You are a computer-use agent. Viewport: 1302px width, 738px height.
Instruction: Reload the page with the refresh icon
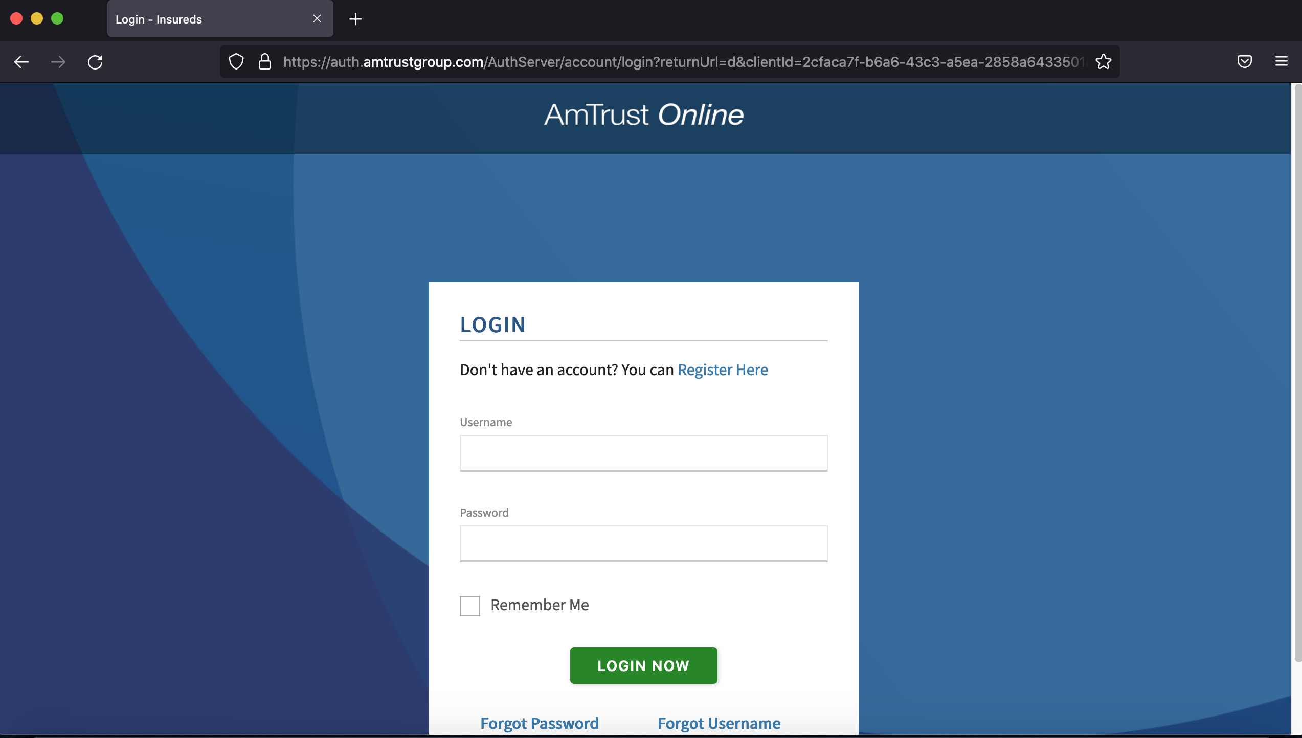point(95,62)
